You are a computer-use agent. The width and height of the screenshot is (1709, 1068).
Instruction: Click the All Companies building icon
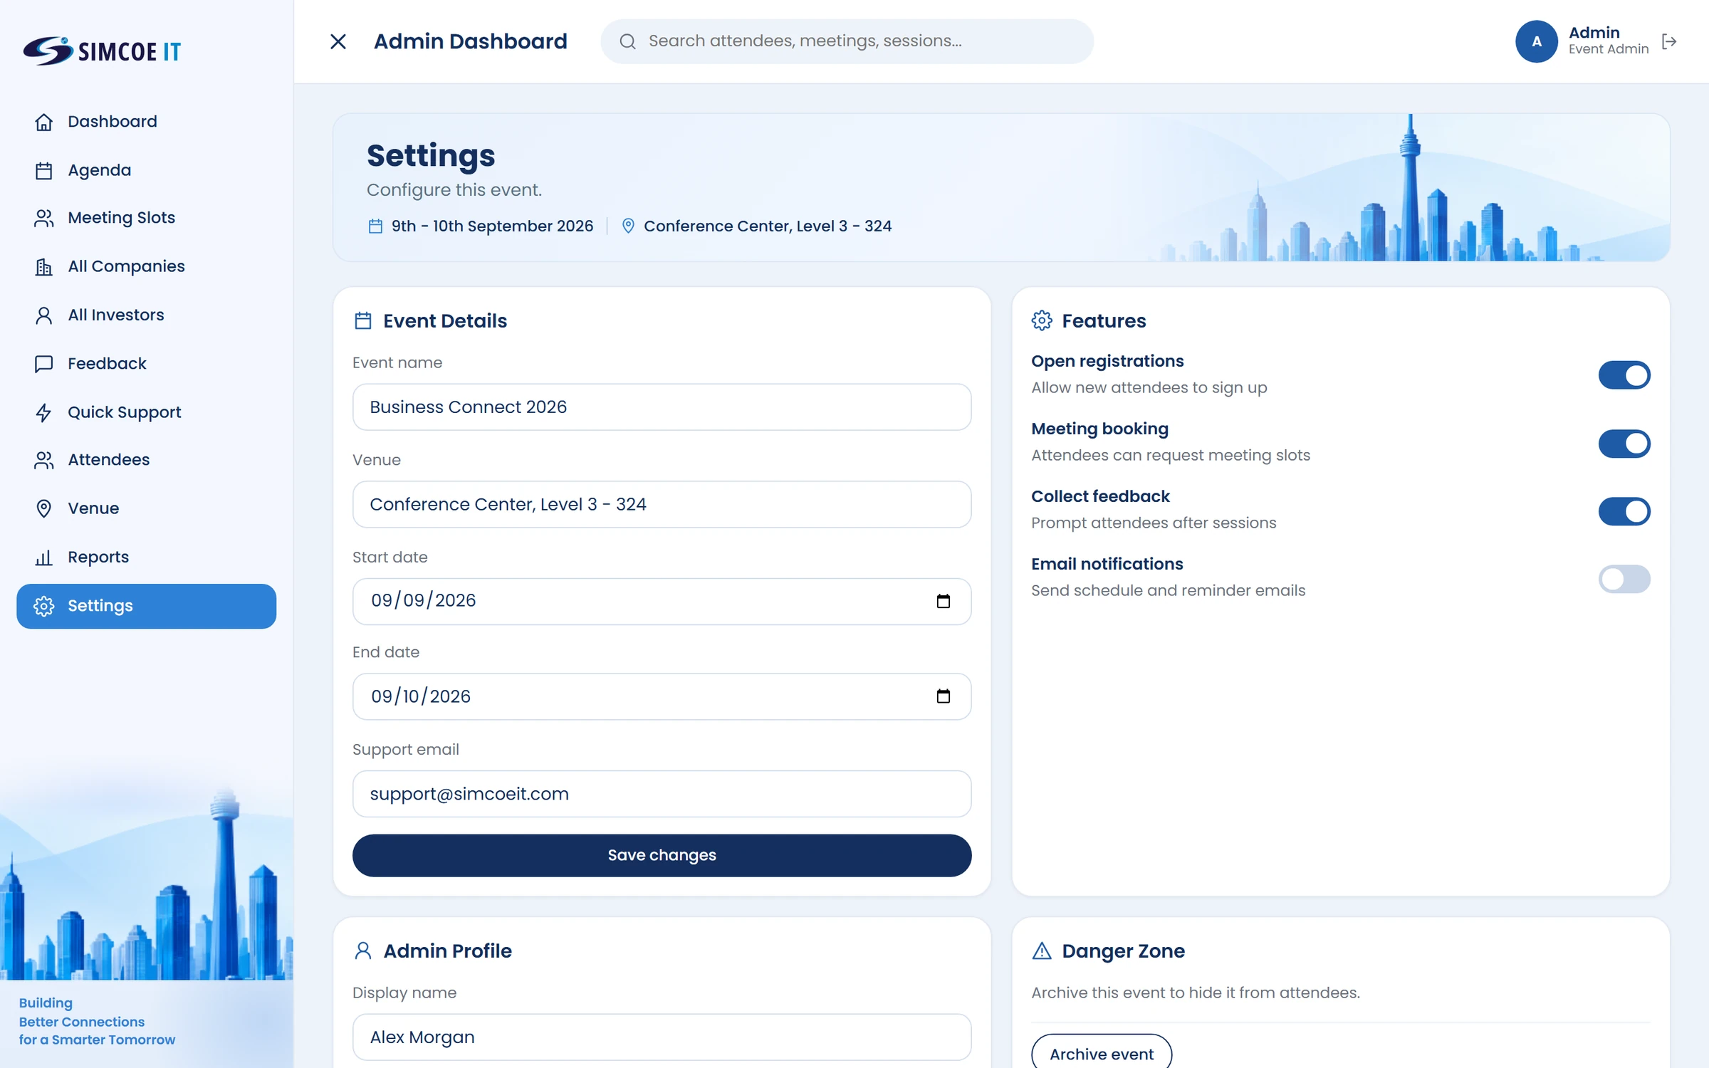click(44, 266)
